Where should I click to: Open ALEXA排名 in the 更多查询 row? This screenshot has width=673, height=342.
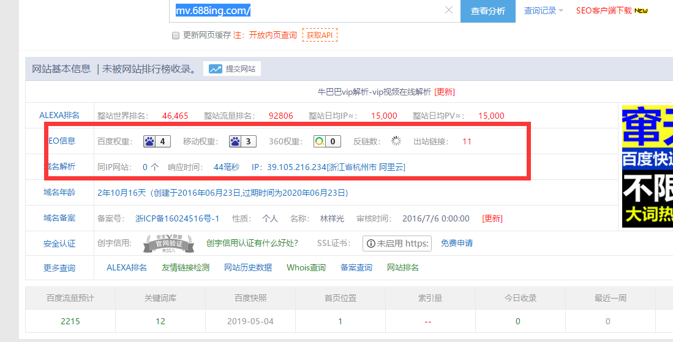click(127, 267)
